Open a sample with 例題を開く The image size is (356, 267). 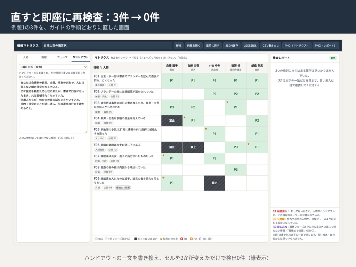click(193, 46)
